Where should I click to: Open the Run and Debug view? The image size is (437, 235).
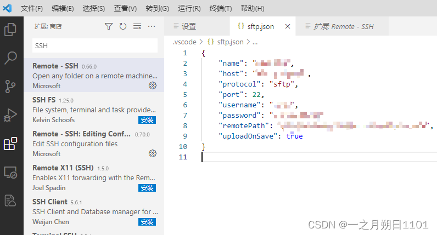click(x=10, y=115)
